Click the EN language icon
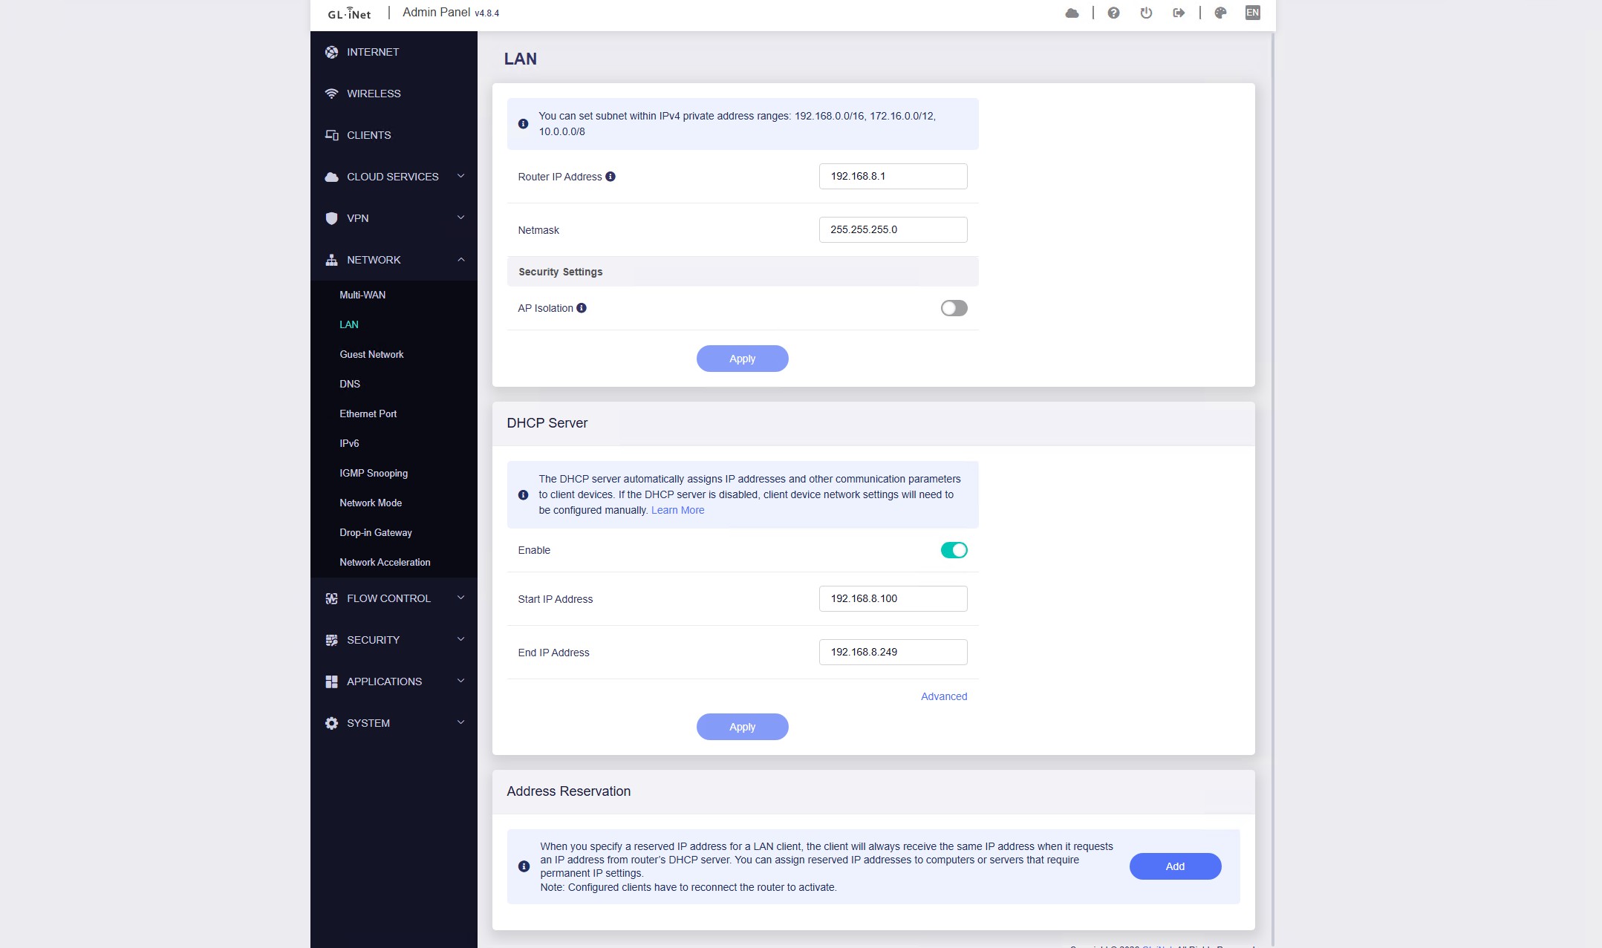Viewport: 1602px width, 948px height. [x=1252, y=13]
